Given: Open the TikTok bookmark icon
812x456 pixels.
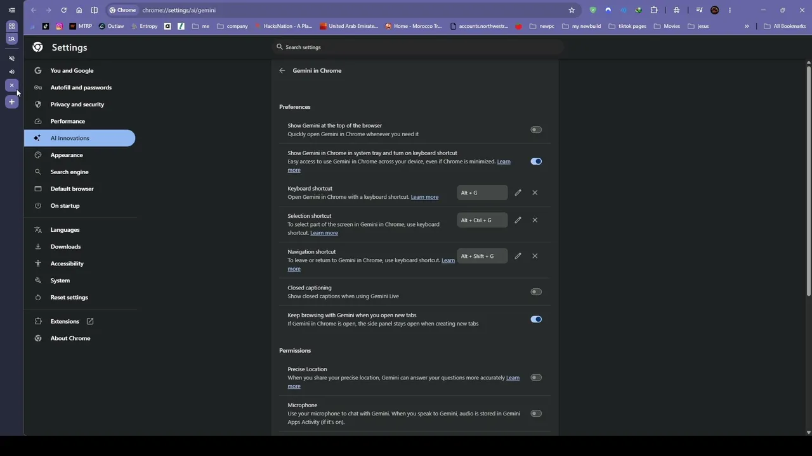Looking at the screenshot, I should [x=46, y=26].
